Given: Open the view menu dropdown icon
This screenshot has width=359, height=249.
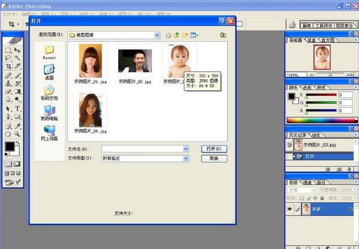Looking at the screenshot, I should click(x=195, y=35).
